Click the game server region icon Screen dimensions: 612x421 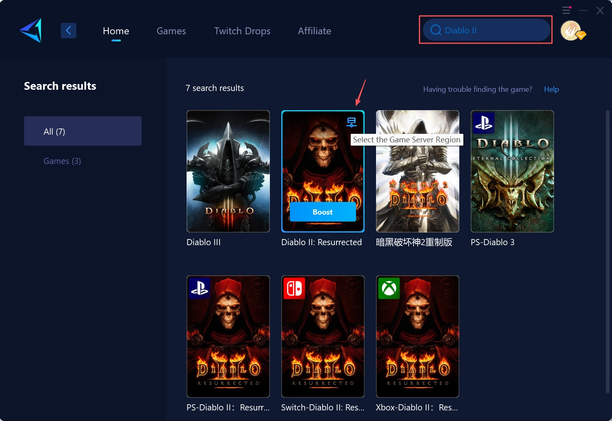(x=352, y=122)
